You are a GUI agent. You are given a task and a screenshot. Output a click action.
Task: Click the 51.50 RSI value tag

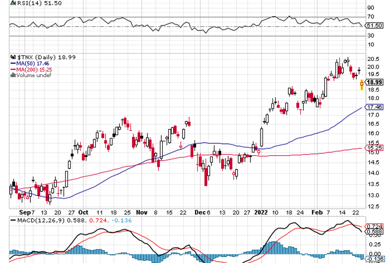(374, 25)
